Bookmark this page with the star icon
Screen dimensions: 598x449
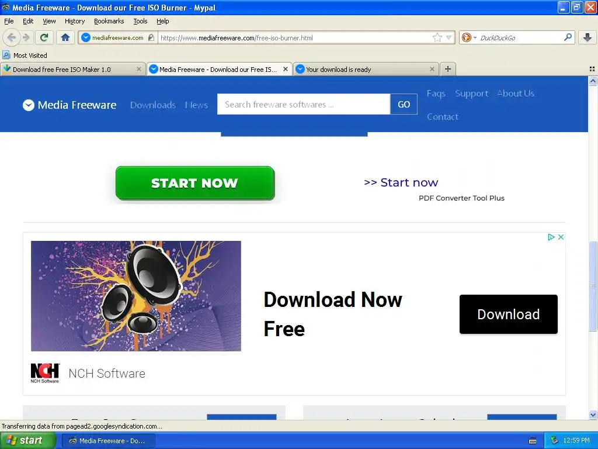pos(437,37)
